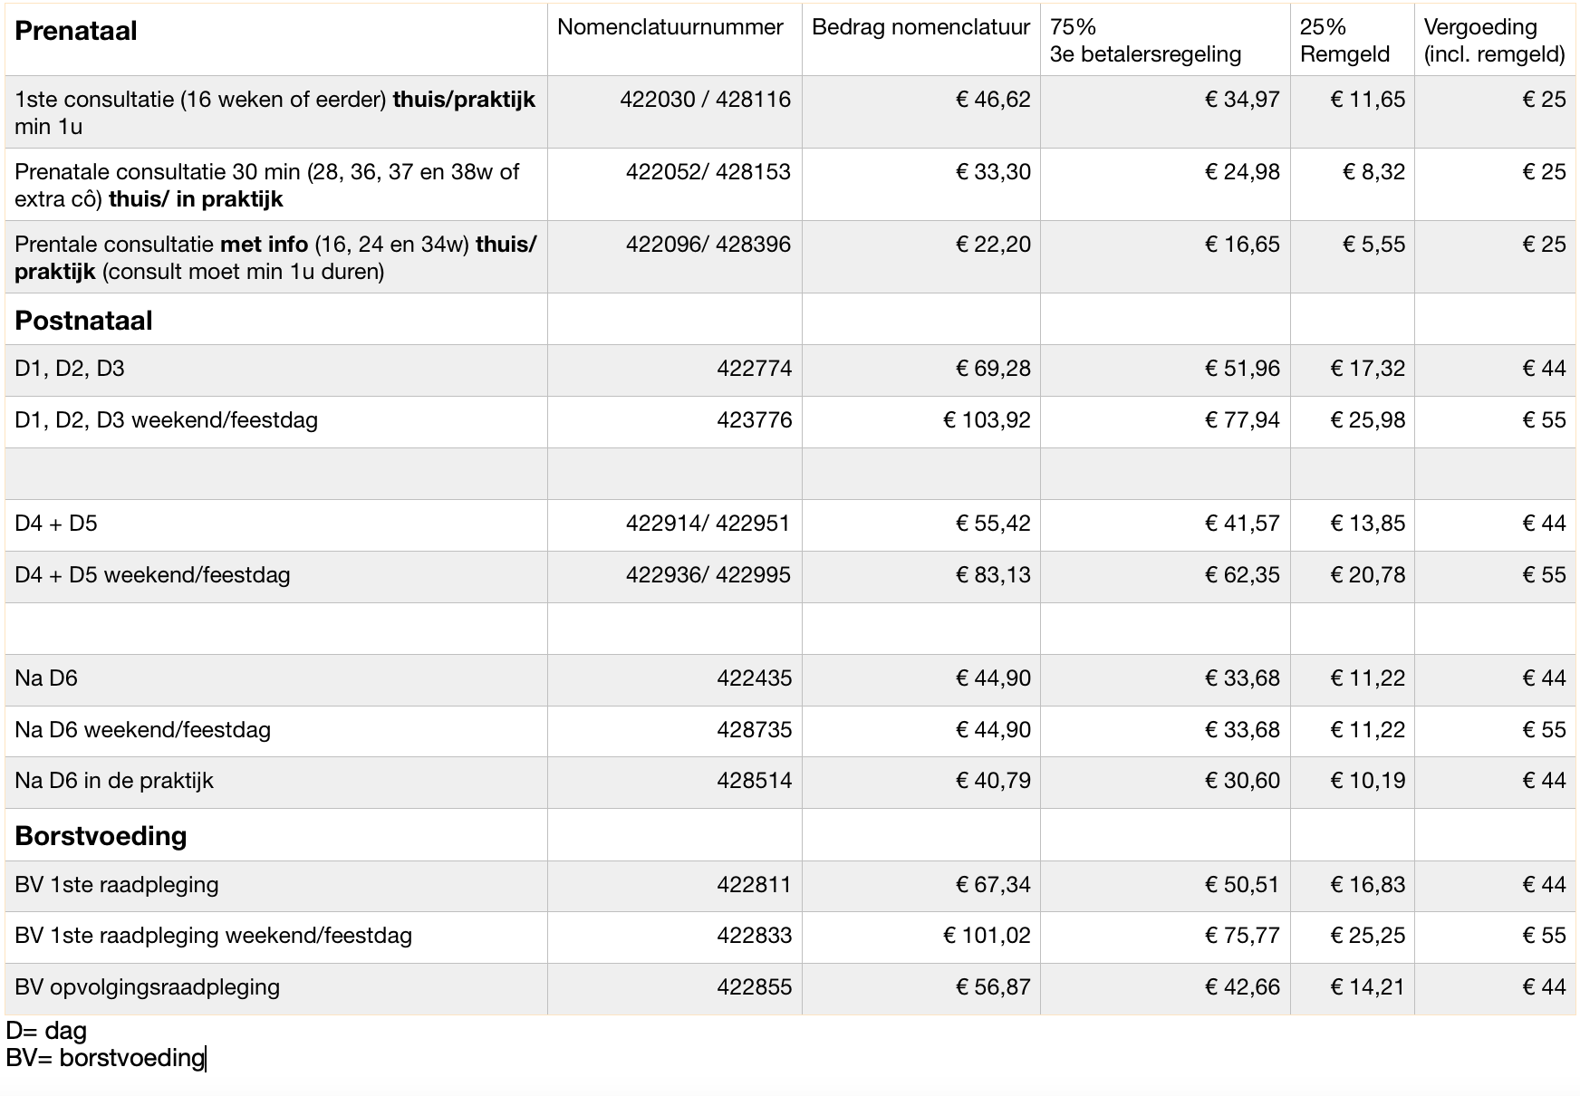Click the € 101,02 amount cell
Viewport: 1580px width, 1096px height.
pos(987,936)
